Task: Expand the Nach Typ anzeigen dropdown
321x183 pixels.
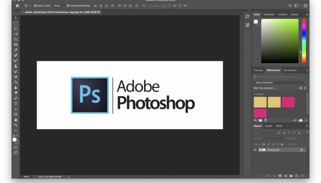Action: click(264, 88)
